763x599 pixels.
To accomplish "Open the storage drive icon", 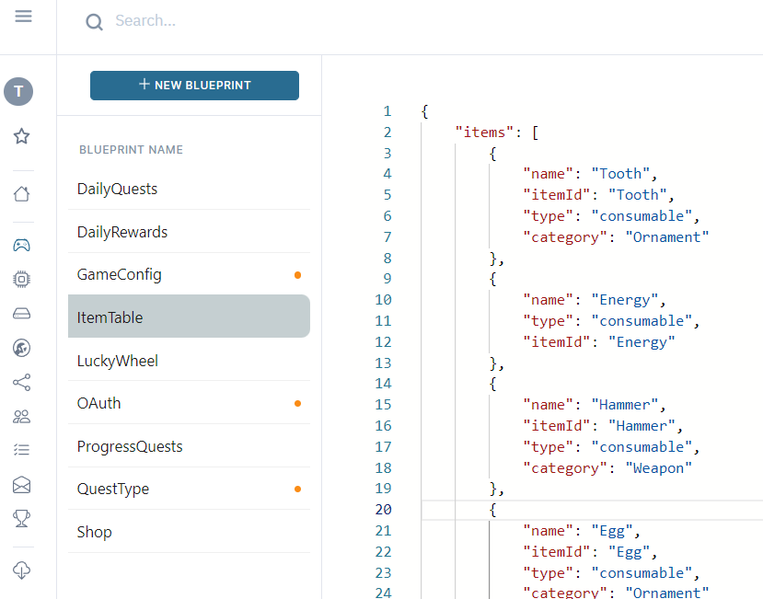I will click(21, 314).
